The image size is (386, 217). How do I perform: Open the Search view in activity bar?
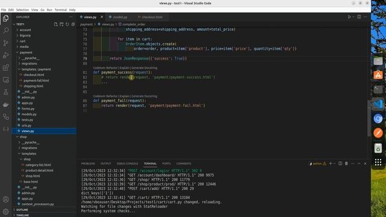click(5, 31)
